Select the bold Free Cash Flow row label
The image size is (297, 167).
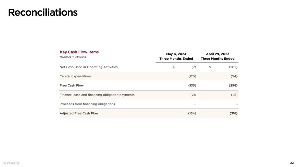(71, 85)
